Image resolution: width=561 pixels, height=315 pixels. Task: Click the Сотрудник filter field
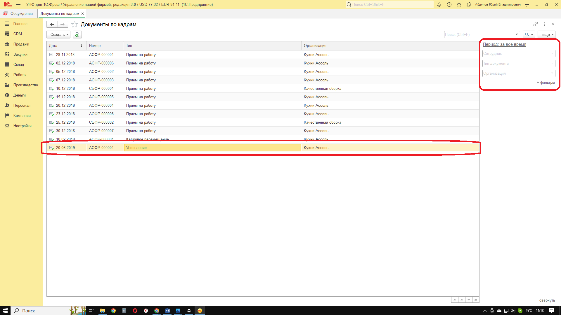(x=516, y=53)
